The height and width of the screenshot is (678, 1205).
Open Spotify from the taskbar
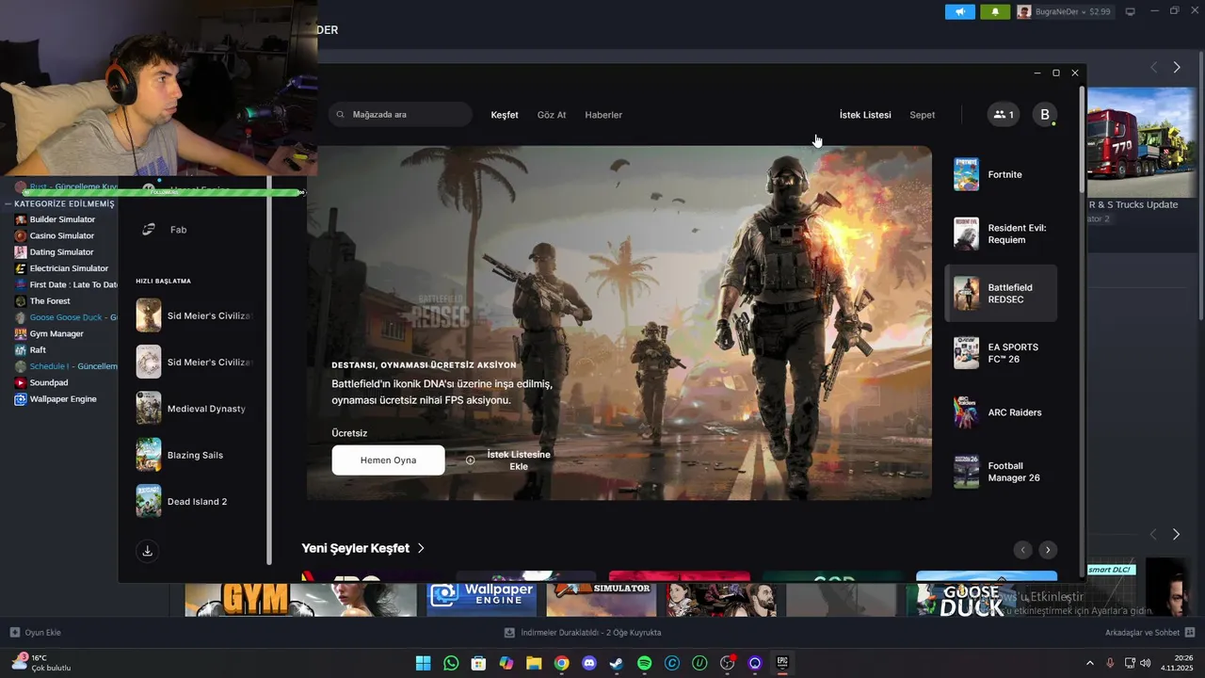click(644, 663)
